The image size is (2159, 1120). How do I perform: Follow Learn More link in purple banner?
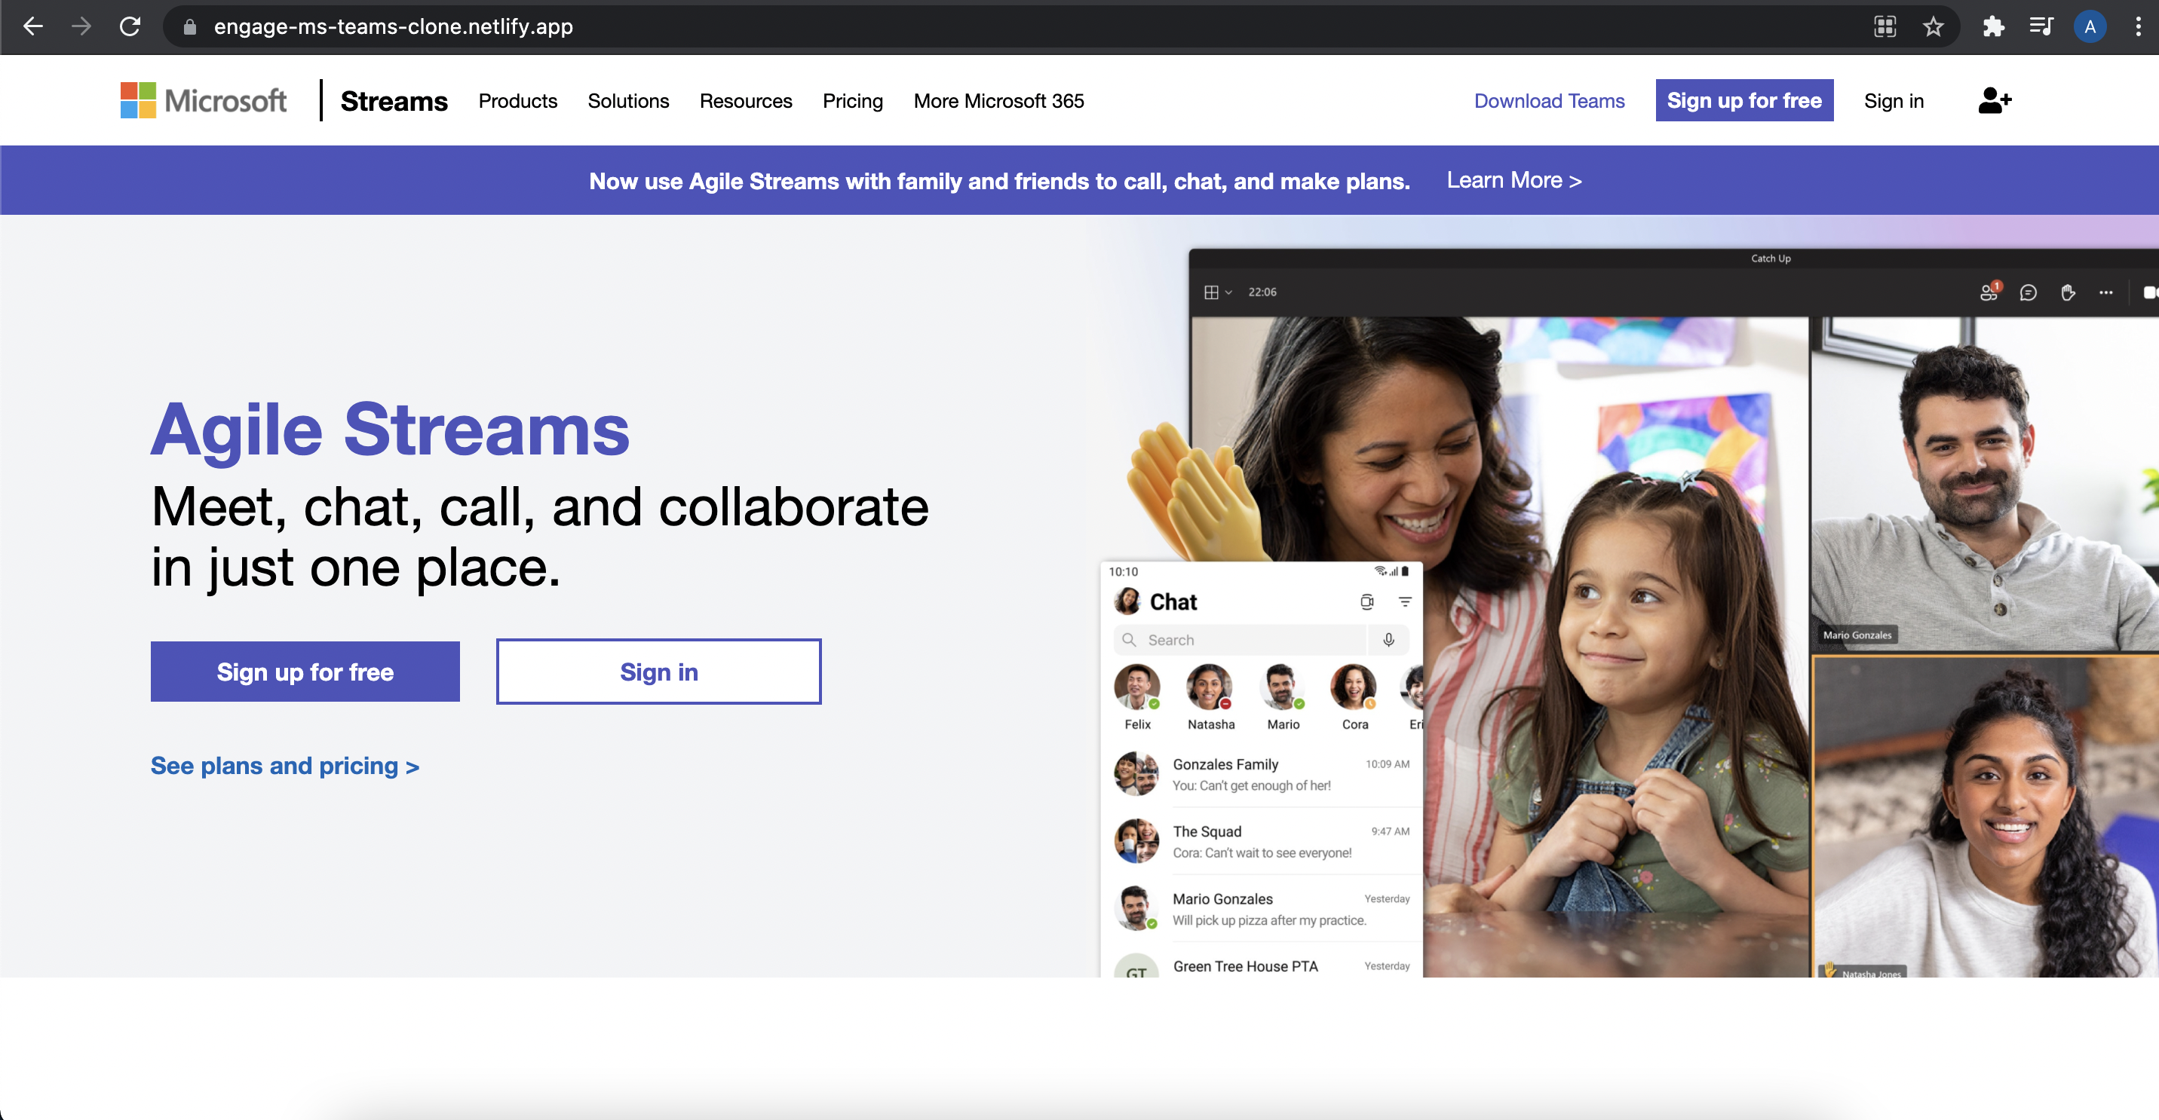tap(1513, 180)
